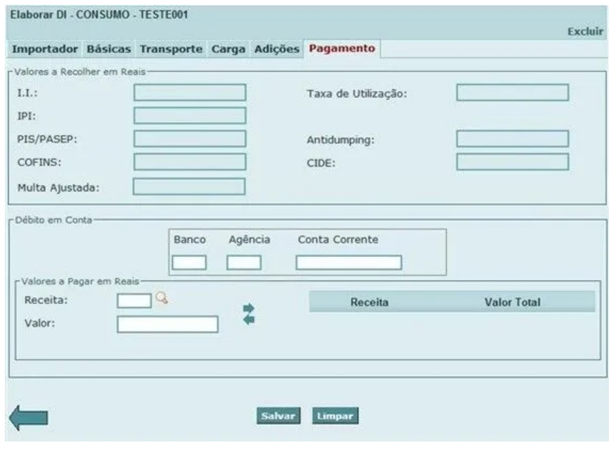Click the Taxa de Utilização field

(x=512, y=93)
